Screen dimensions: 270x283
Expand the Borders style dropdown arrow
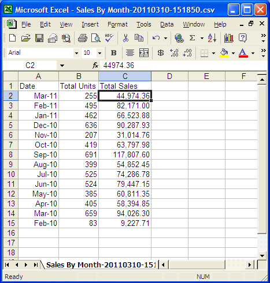coord(213,53)
